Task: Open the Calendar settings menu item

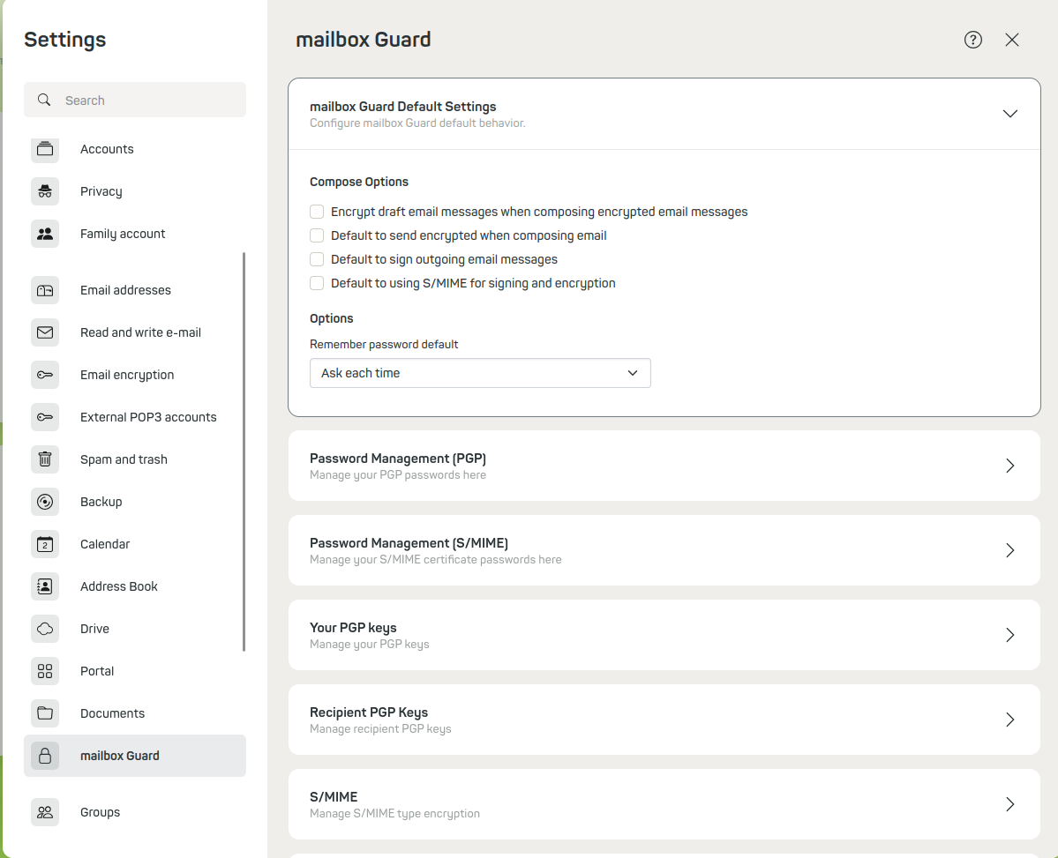Action: coord(105,544)
